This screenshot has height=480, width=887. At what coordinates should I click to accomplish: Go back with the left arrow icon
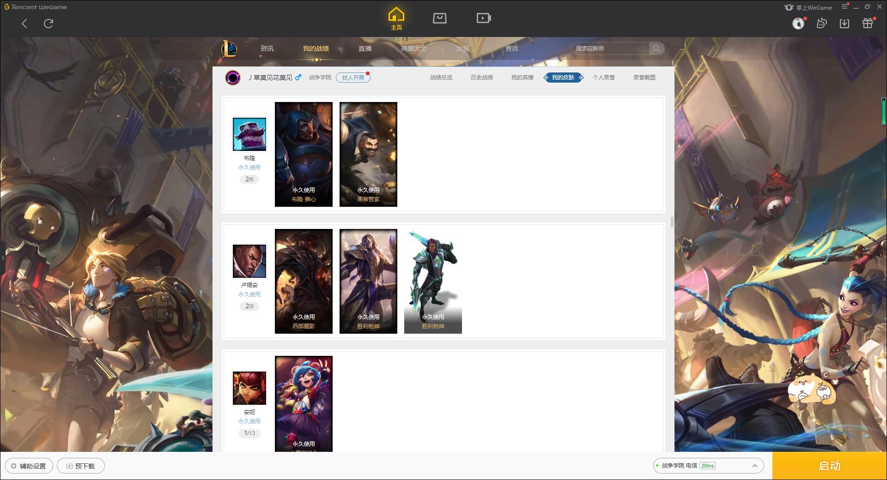pyautogui.click(x=24, y=24)
